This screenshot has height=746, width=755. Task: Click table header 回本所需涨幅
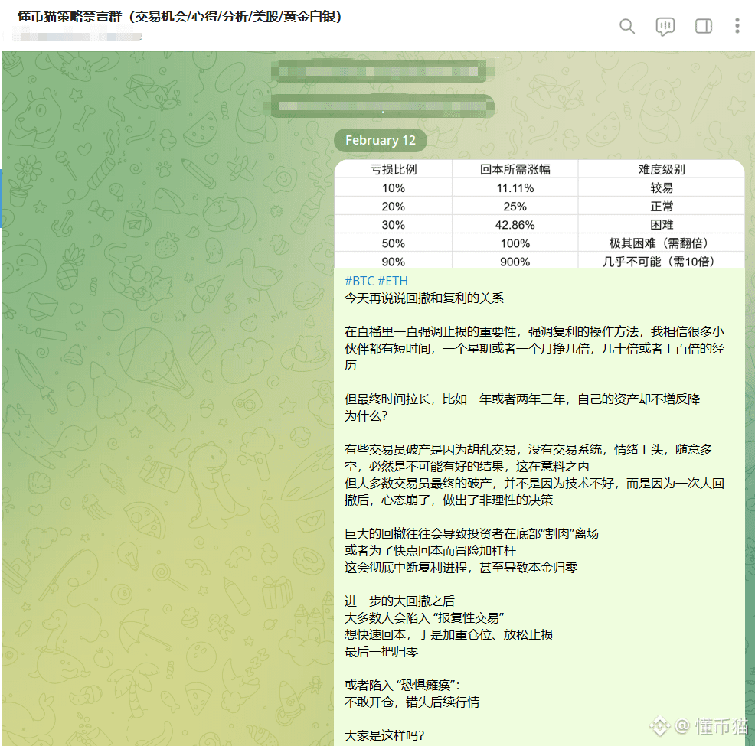pyautogui.click(x=515, y=169)
